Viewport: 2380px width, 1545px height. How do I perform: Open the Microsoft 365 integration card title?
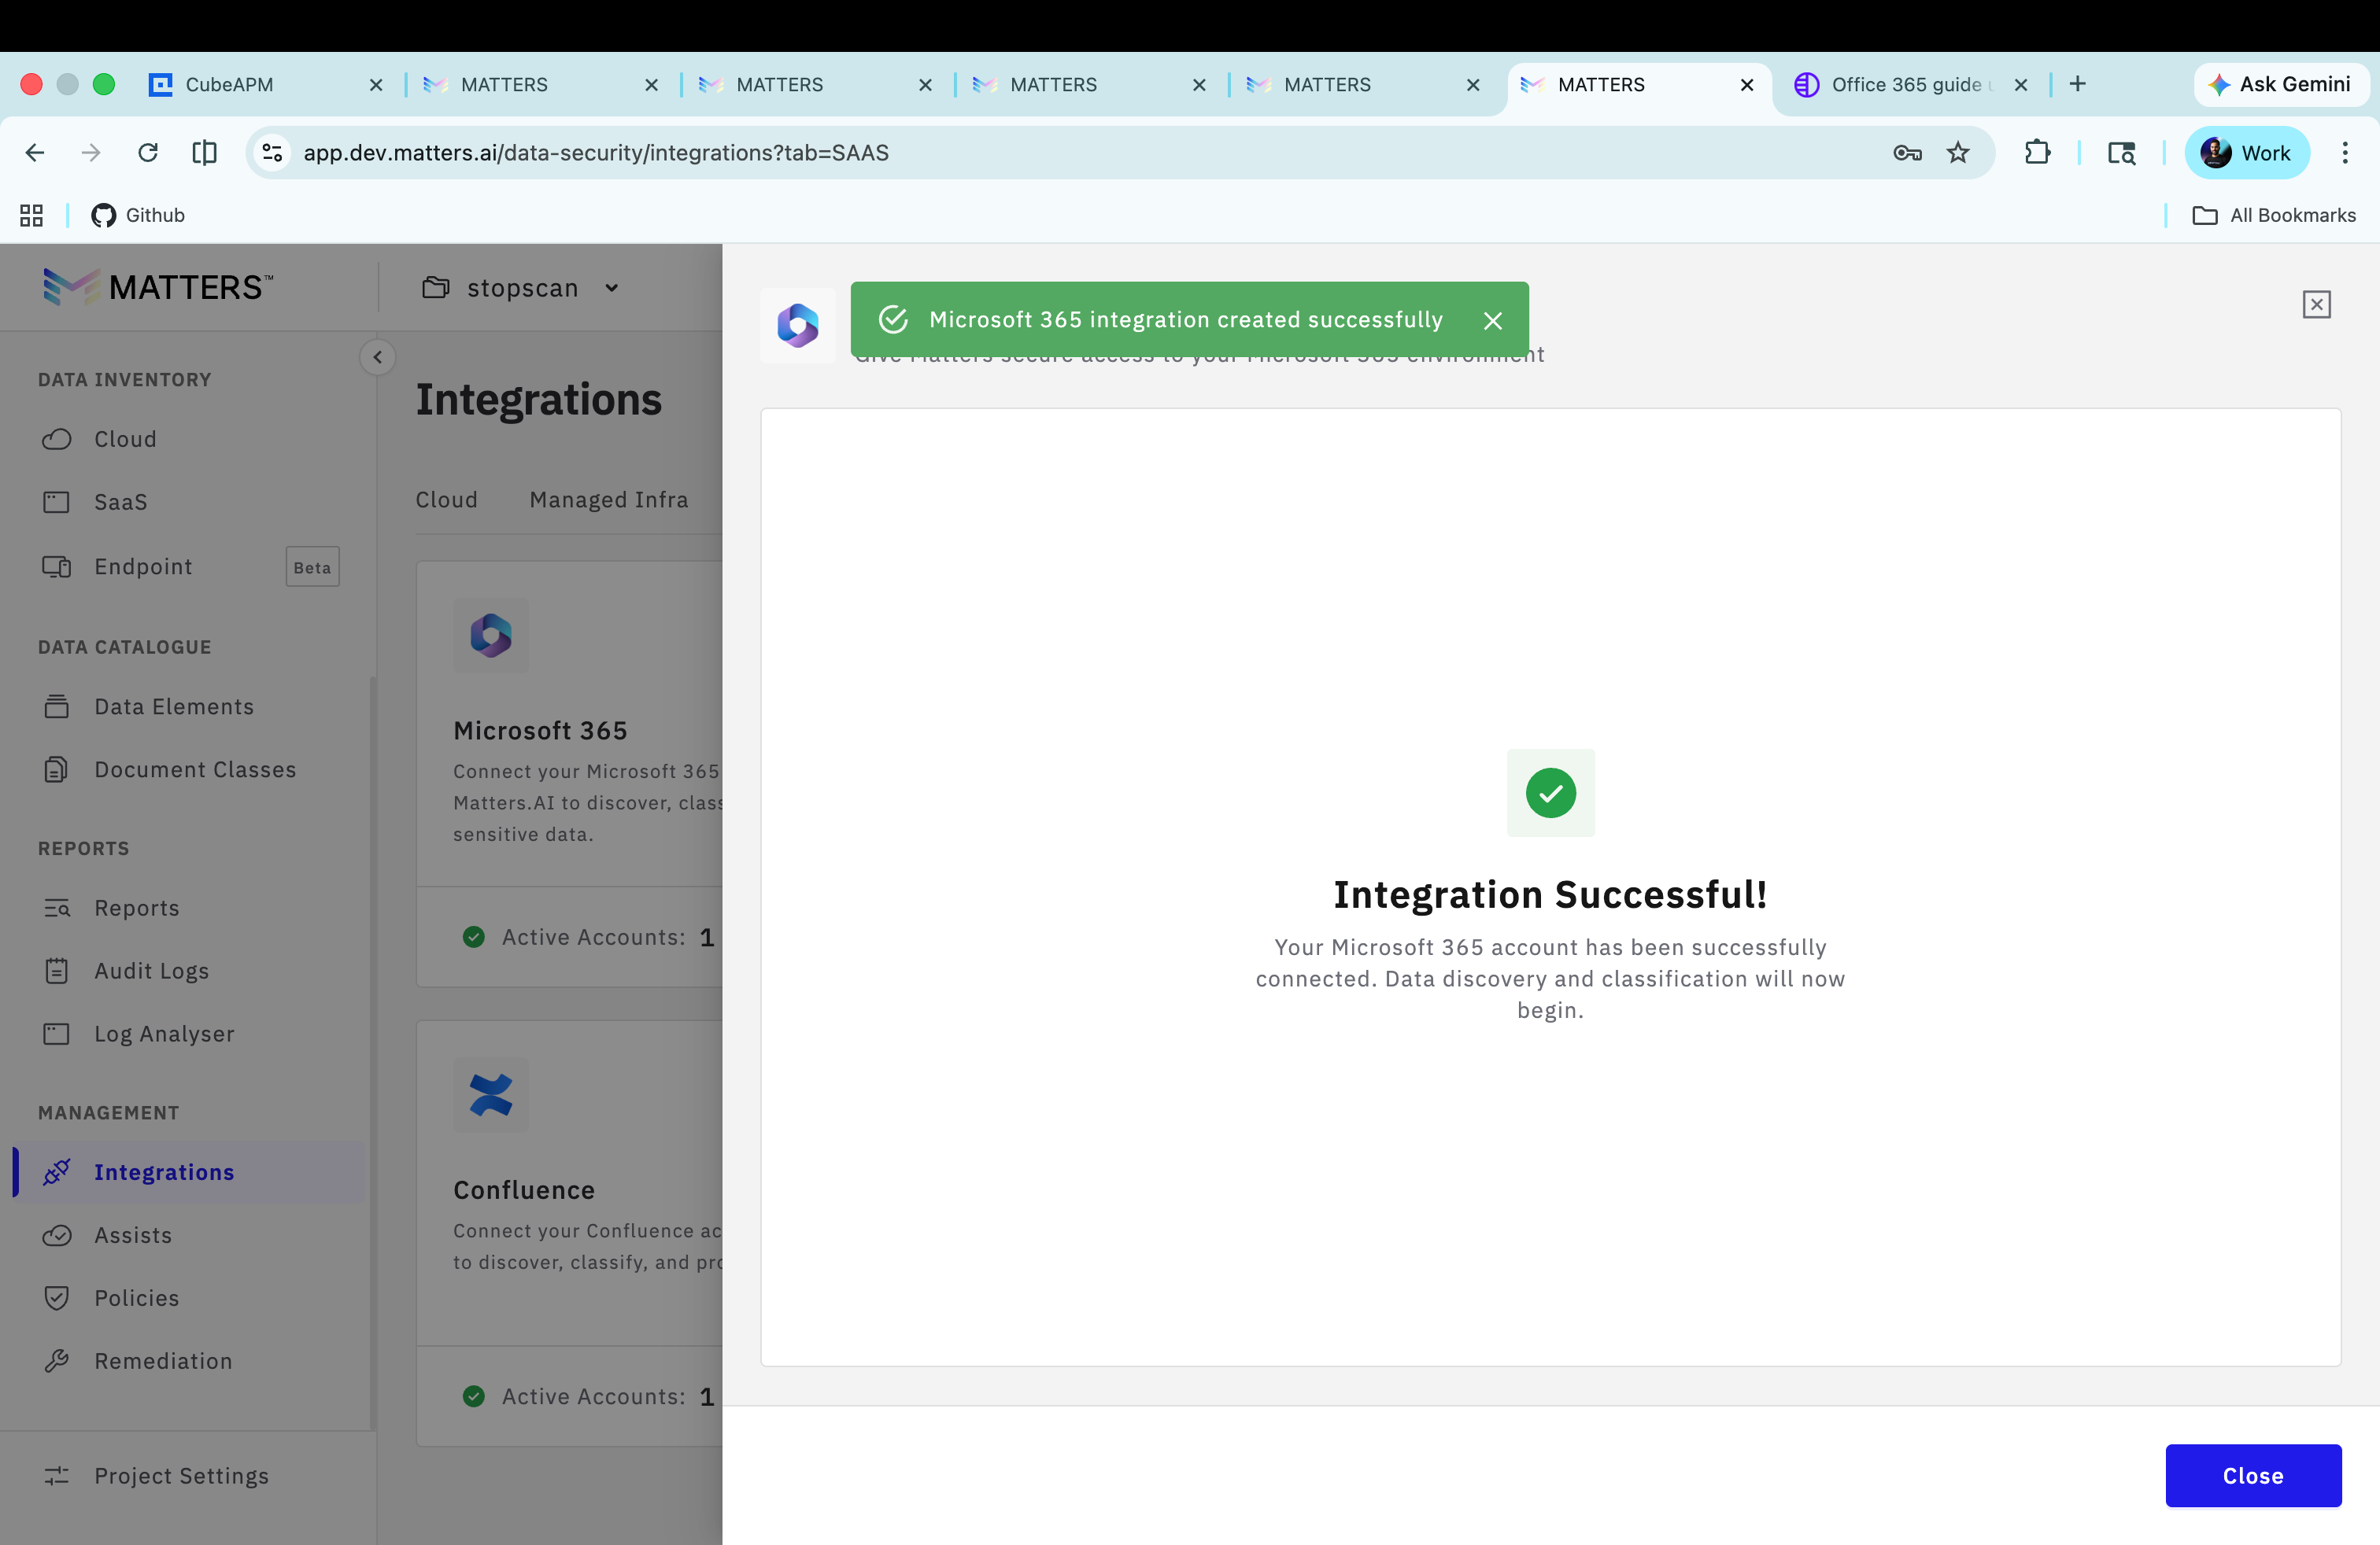540,731
